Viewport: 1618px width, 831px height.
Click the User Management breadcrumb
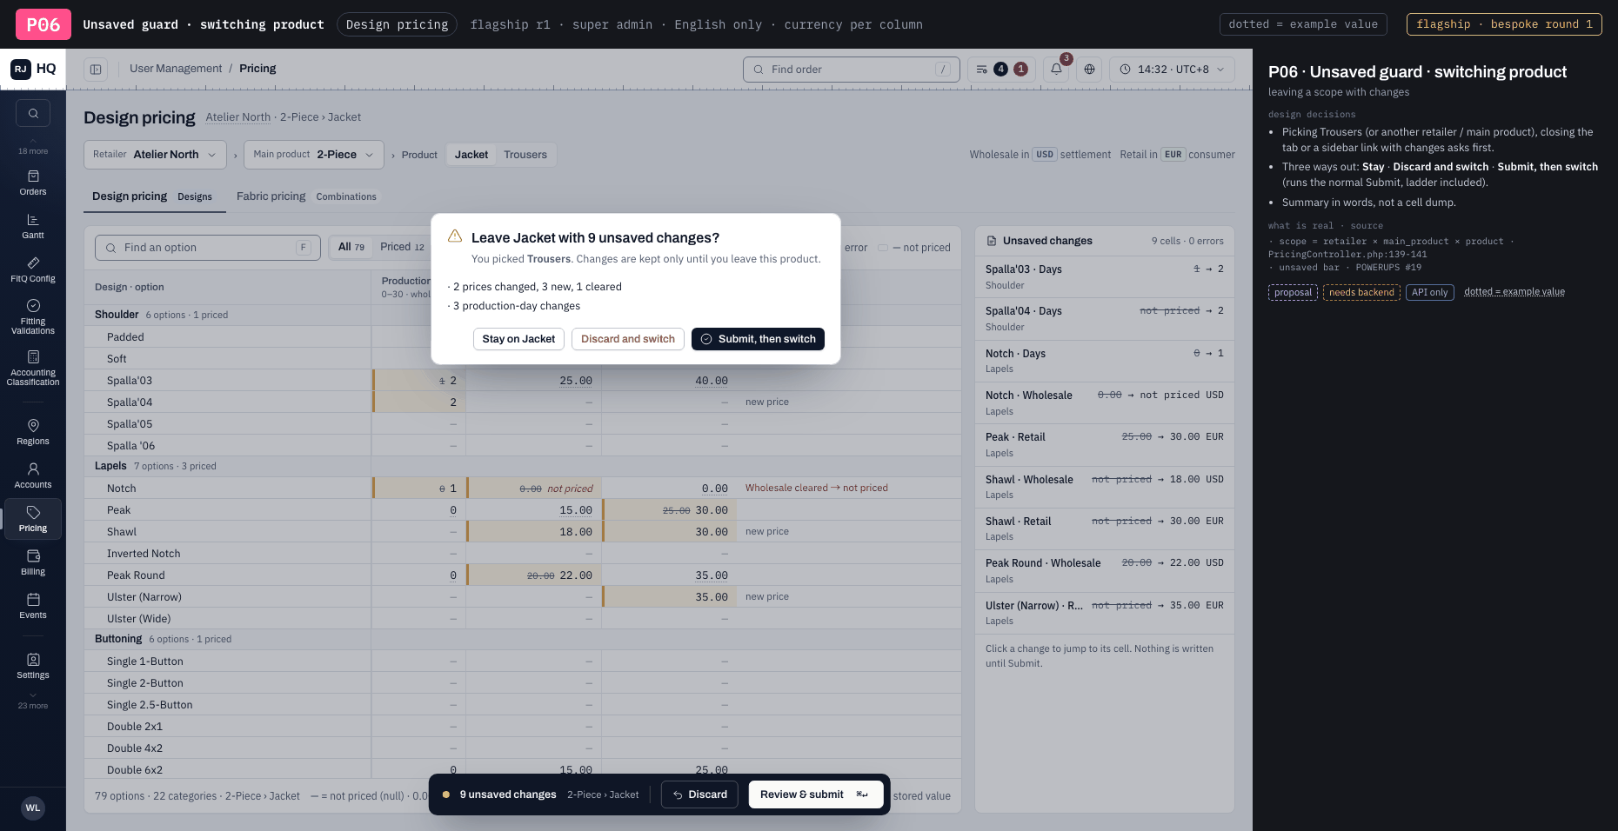tap(176, 69)
